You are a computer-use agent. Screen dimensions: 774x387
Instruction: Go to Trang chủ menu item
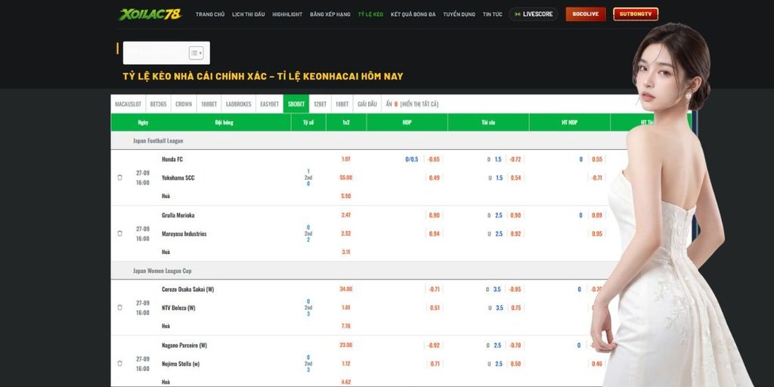click(x=210, y=14)
